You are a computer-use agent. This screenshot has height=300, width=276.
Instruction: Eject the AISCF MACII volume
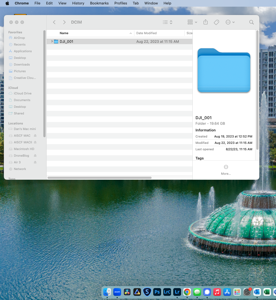35,142
